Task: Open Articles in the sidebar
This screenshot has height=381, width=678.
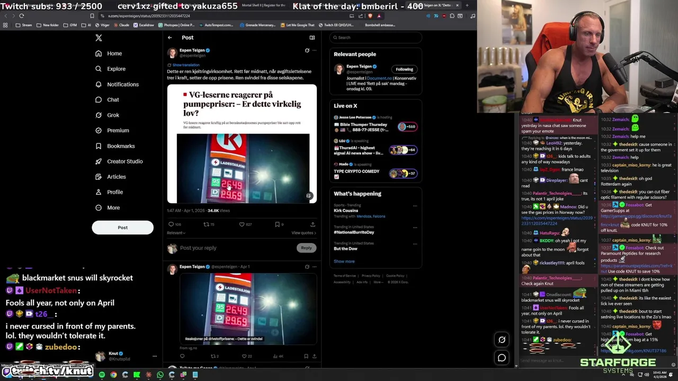Action: [111, 177]
